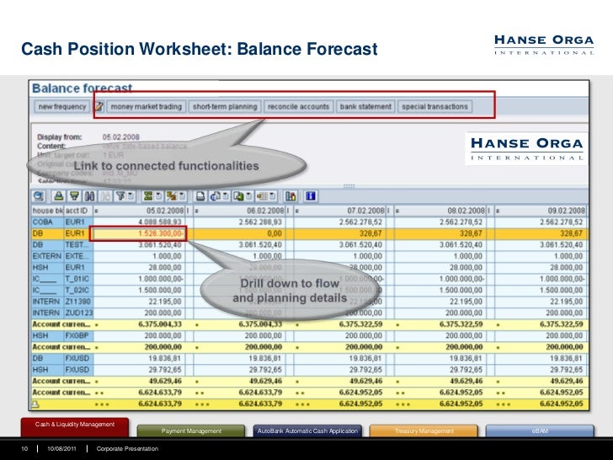The height and width of the screenshot is (460, 613).
Task: Click the Details magnifier icon in table toolbar
Action: pyautogui.click(x=39, y=196)
